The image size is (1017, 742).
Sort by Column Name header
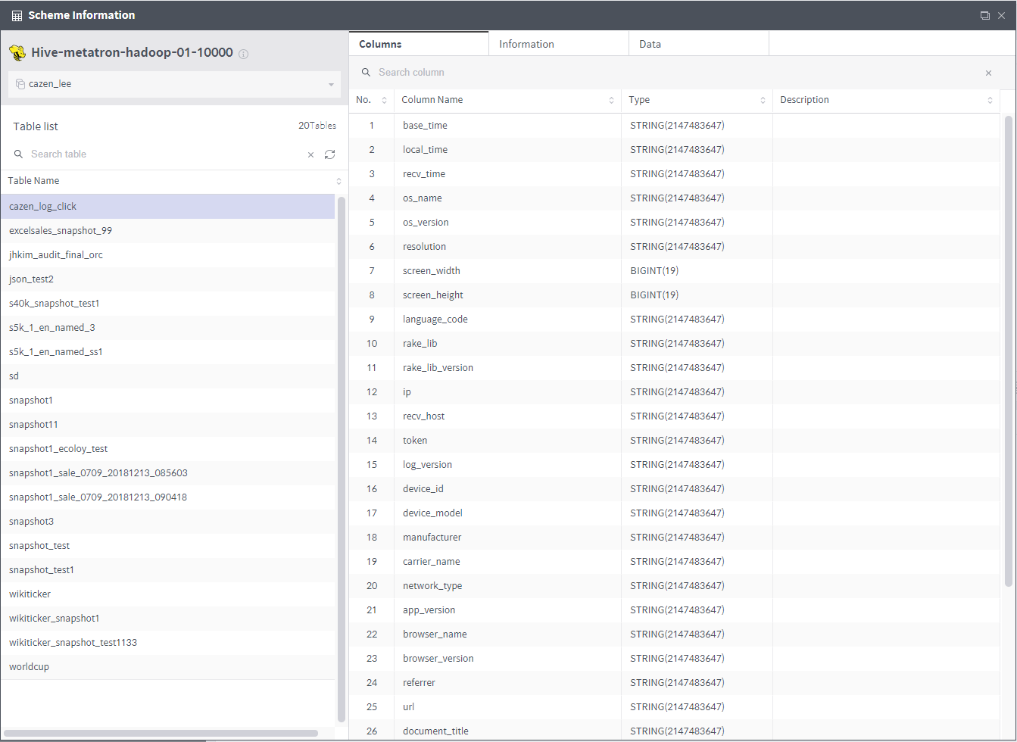pos(611,100)
